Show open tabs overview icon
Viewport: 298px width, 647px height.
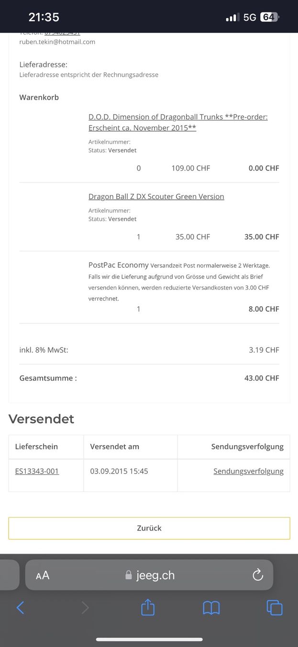275,608
